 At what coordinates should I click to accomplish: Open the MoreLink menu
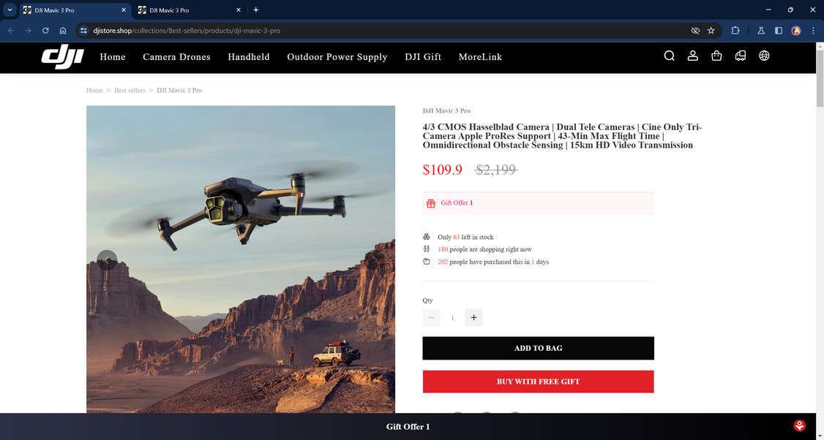tap(480, 57)
